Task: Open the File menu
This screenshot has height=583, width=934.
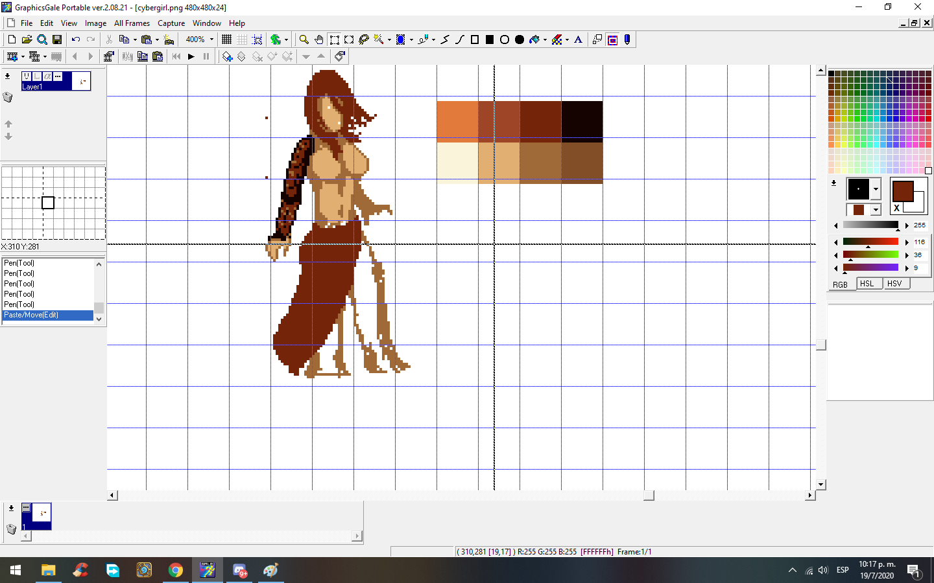Action: coord(27,23)
